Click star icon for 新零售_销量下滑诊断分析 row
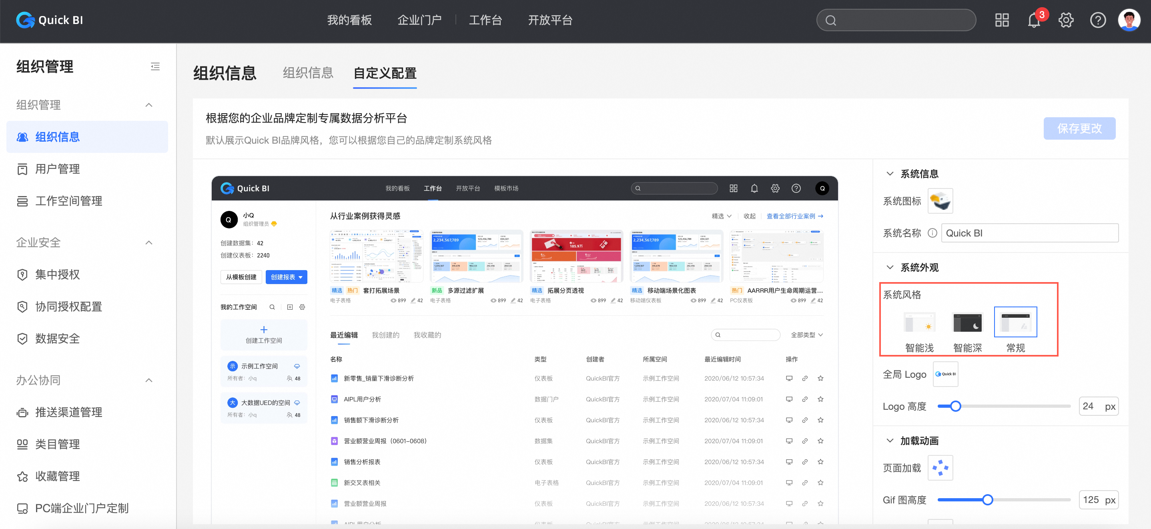1151x529 pixels. coord(820,379)
